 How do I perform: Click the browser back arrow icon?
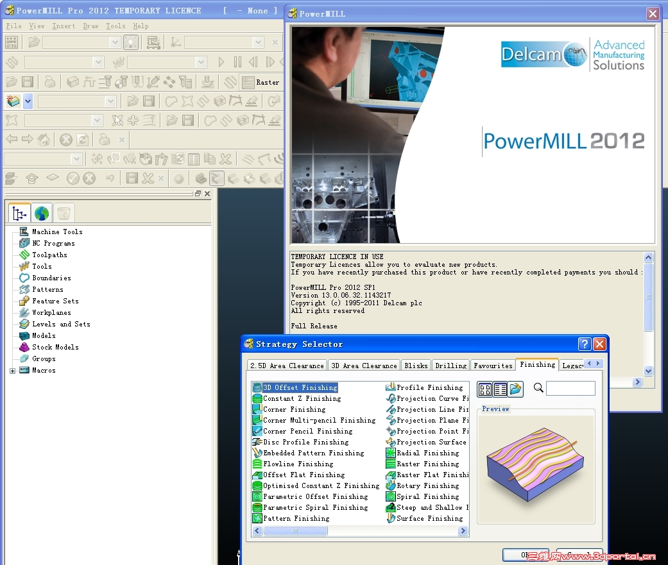pos(12,139)
